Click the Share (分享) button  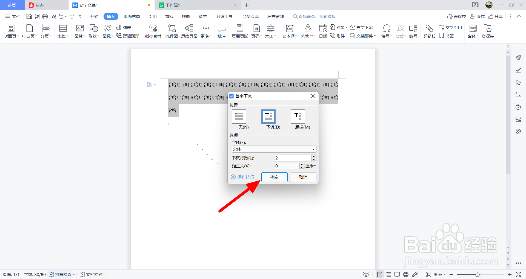(496, 16)
